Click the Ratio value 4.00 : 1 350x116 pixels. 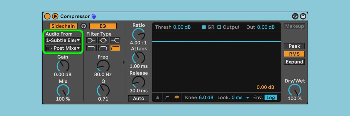pos(139,43)
